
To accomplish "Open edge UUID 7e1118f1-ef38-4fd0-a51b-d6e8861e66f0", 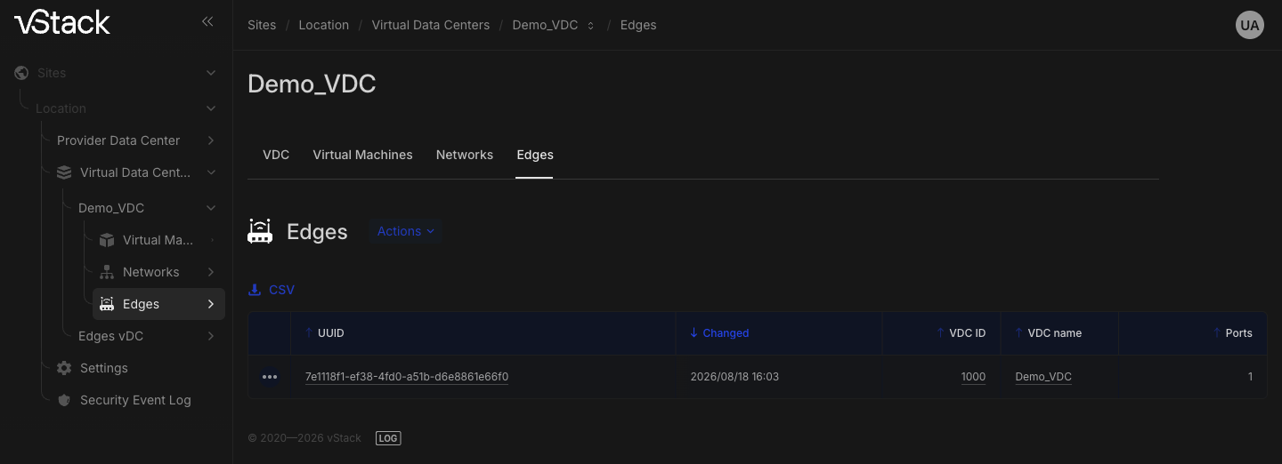I will click(407, 377).
